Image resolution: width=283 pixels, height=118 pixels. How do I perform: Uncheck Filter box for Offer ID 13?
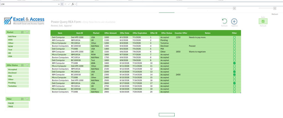click(x=234, y=72)
